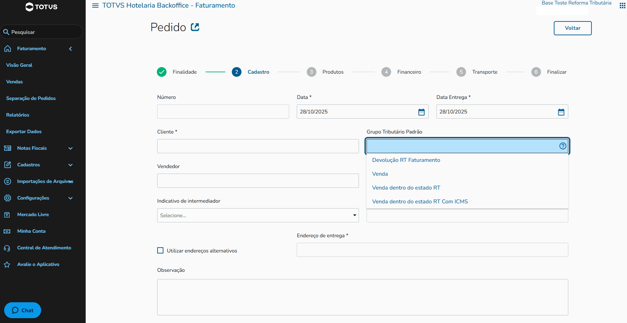627x323 pixels.
Task: Open the Pedido external link icon
Action: pos(195,27)
